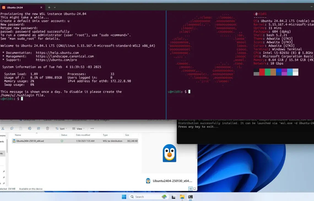The width and height of the screenshot is (314, 201).
Task: Click the green sync status icon of the file
Action: [x=62, y=141]
